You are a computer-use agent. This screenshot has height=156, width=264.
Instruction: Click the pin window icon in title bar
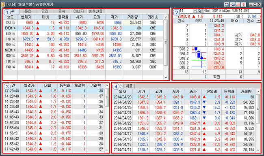pyautogui.click(x=232, y=4)
